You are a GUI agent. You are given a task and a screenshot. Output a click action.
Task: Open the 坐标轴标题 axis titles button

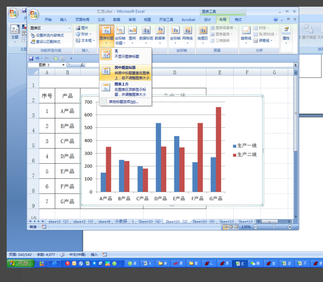[x=120, y=35]
